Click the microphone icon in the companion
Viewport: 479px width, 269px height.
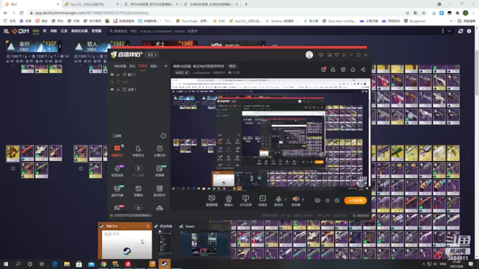(278, 199)
